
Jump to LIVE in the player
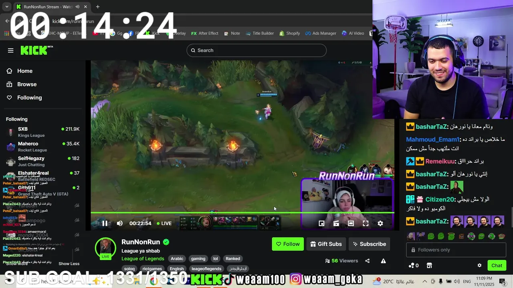[164, 224]
